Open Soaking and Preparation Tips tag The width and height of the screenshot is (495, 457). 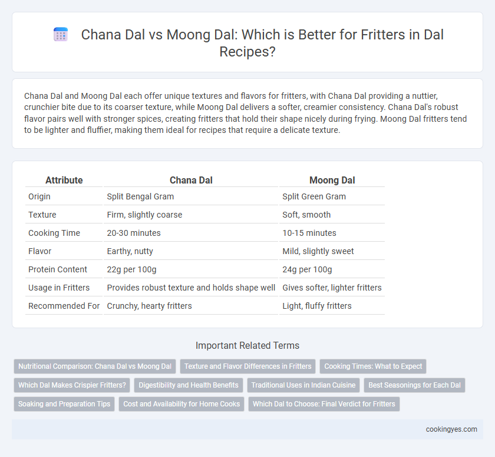(64, 404)
